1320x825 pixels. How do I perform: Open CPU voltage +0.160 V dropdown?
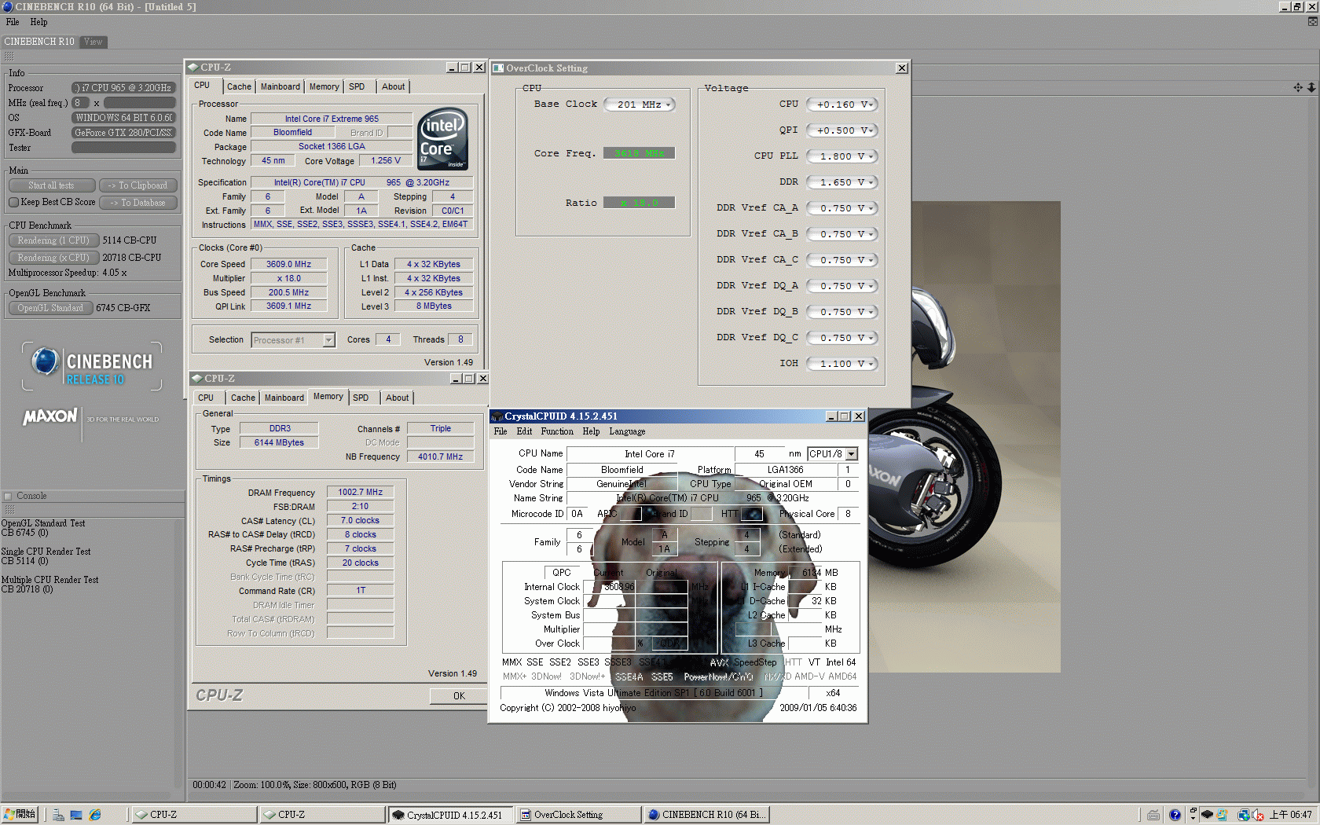(842, 104)
